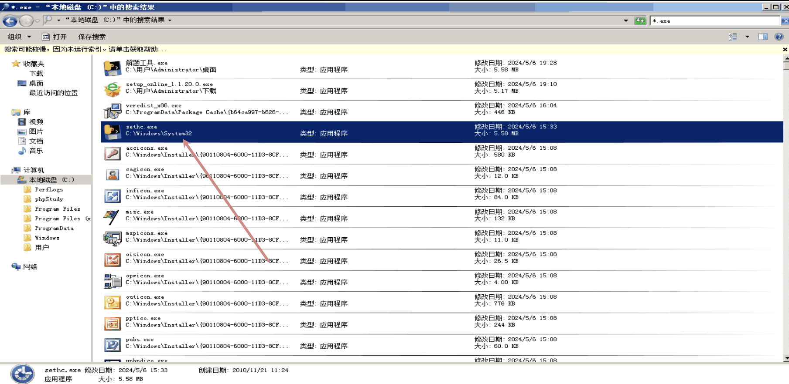Open the phpStudy folder in sidebar
The height and width of the screenshot is (384, 789).
(x=49, y=199)
